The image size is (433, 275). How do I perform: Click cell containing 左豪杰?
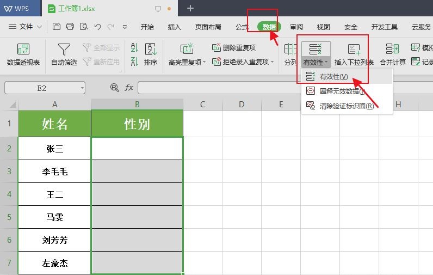pyautogui.click(x=55, y=263)
